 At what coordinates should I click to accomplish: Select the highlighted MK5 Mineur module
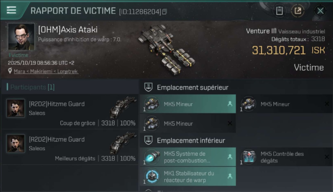(x=188, y=104)
